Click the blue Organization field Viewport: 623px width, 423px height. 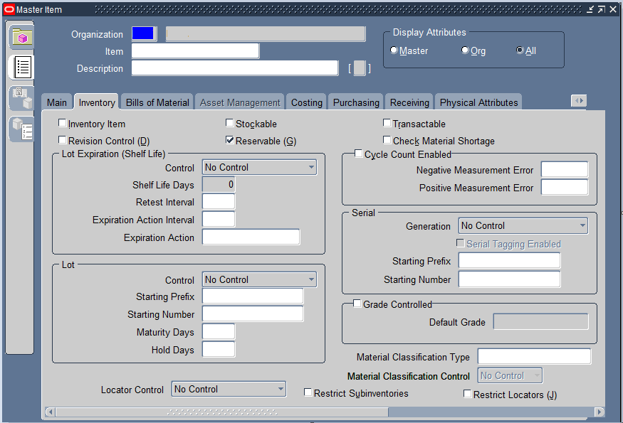click(143, 33)
